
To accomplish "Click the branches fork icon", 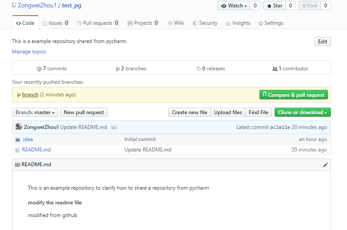I will pyautogui.click(x=118, y=69).
